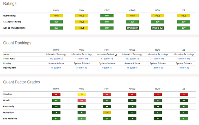199x125 pixels.
Task: Click CRWD's 'Systems Software' industry cell
Action: [x=132, y=63]
